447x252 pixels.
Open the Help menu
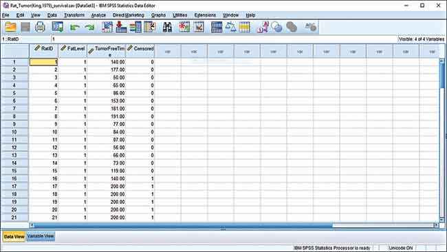pyautogui.click(x=250, y=15)
